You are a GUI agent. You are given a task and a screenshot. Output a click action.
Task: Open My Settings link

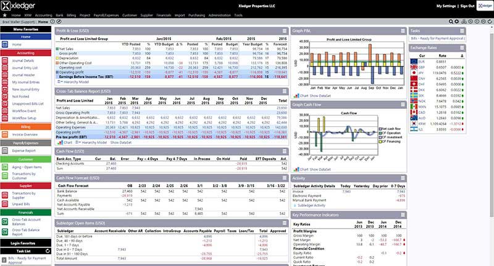(446, 6)
